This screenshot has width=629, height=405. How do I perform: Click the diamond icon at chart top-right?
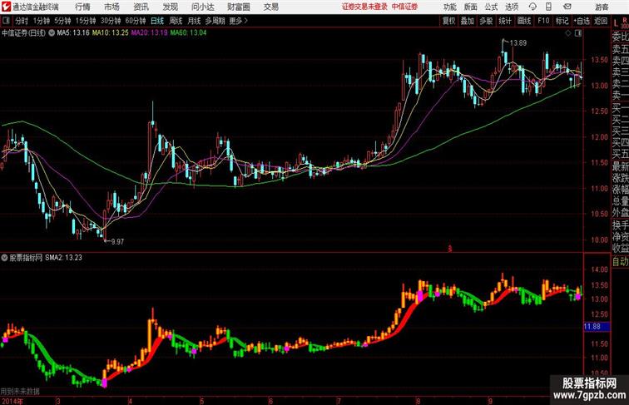[x=568, y=34]
